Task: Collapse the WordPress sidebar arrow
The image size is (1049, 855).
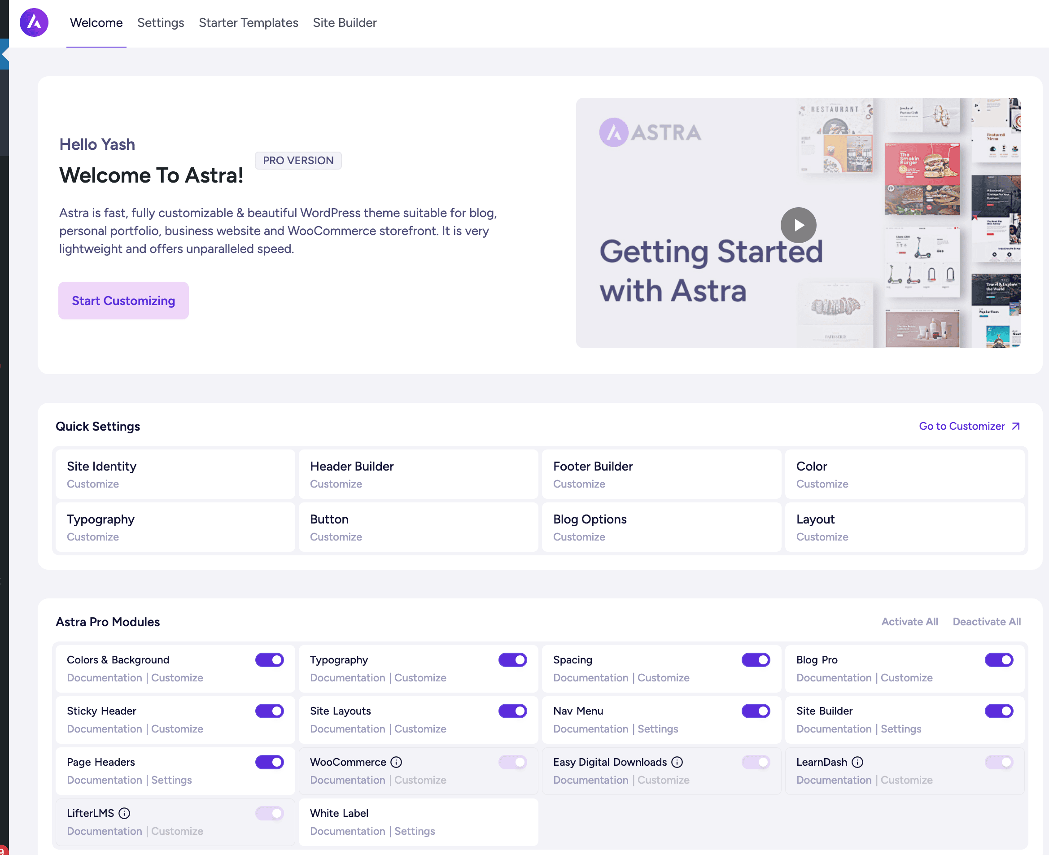Action: (4, 54)
